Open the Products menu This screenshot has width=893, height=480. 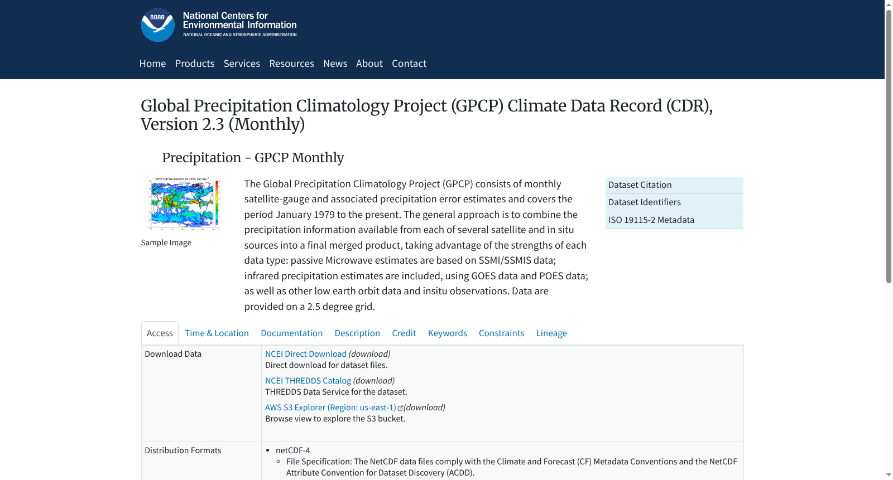[195, 64]
